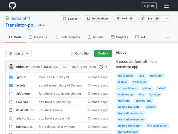Open the Pull requests tab

(68, 37)
